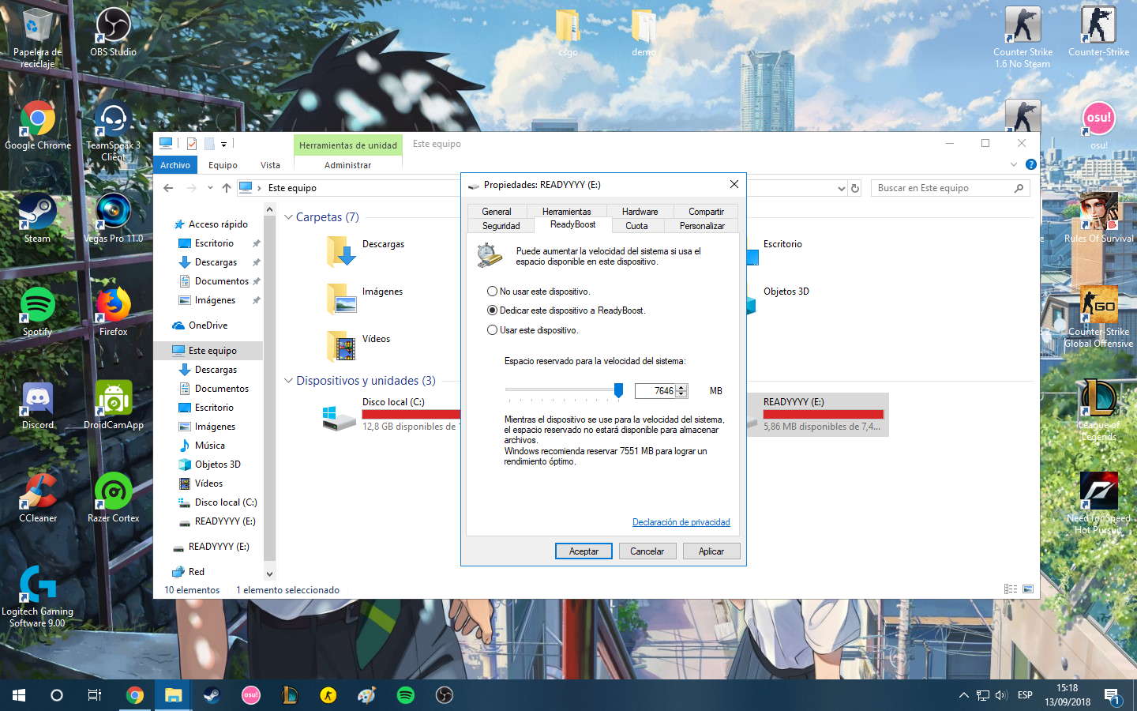Open the Declaración de privacidad link
The width and height of the screenshot is (1137, 711).
point(681,522)
